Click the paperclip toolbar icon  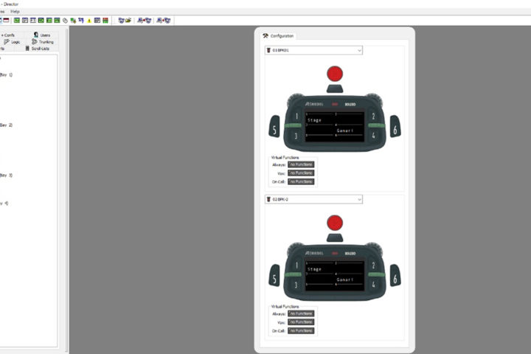(65, 21)
